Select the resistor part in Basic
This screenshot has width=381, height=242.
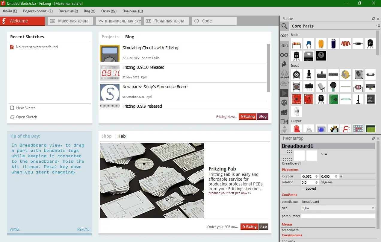click(297, 44)
